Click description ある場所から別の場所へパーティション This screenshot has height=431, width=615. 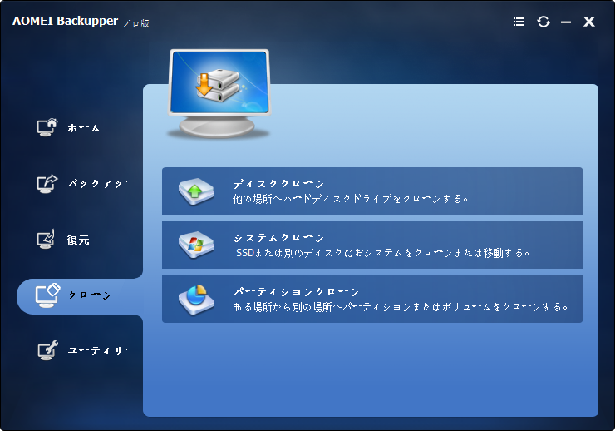pos(400,306)
